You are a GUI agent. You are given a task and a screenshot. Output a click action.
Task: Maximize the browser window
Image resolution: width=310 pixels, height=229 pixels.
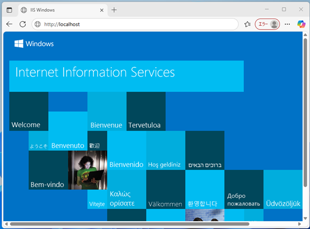(x=284, y=9)
